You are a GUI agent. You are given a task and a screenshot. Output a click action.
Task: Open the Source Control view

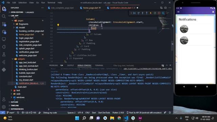pos(4,24)
